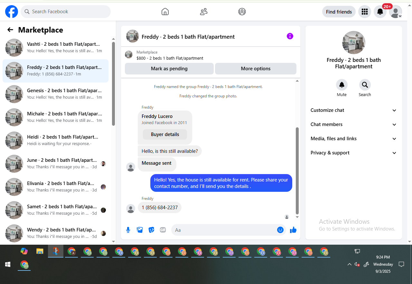Screen dimensions: 412x284
Task: Click the Mark as pending button
Action: coord(169,69)
